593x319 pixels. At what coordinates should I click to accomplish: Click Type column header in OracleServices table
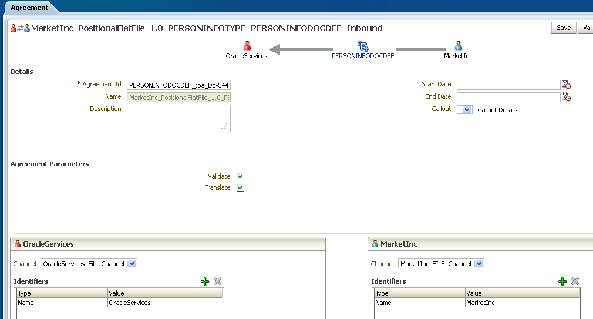coord(62,293)
